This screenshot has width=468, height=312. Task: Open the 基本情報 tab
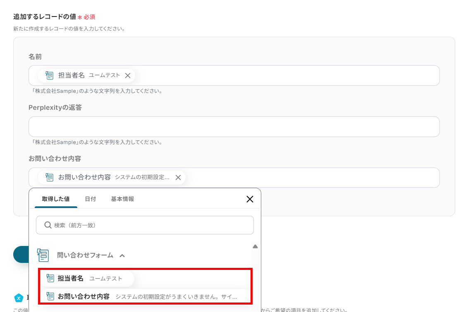point(122,199)
